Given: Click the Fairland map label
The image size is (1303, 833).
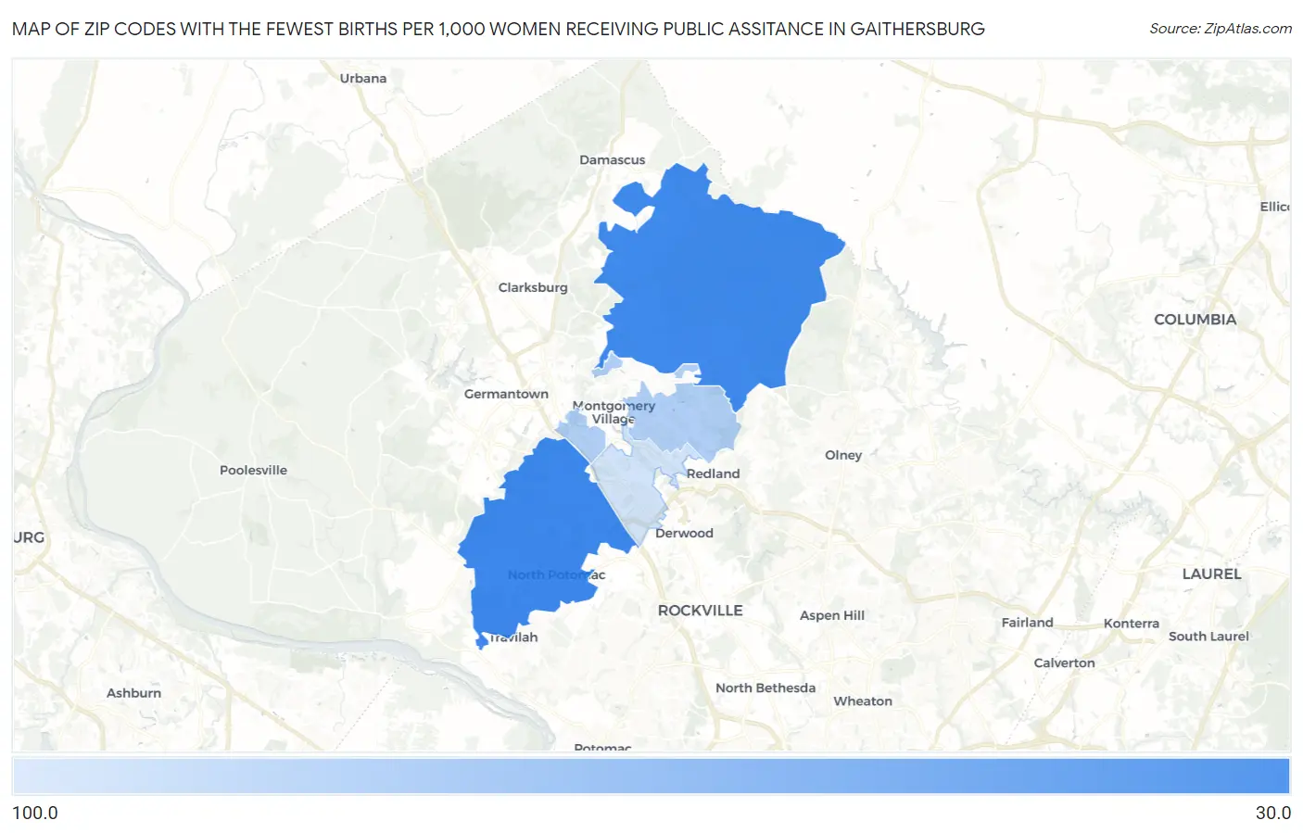Looking at the screenshot, I should (x=1027, y=623).
